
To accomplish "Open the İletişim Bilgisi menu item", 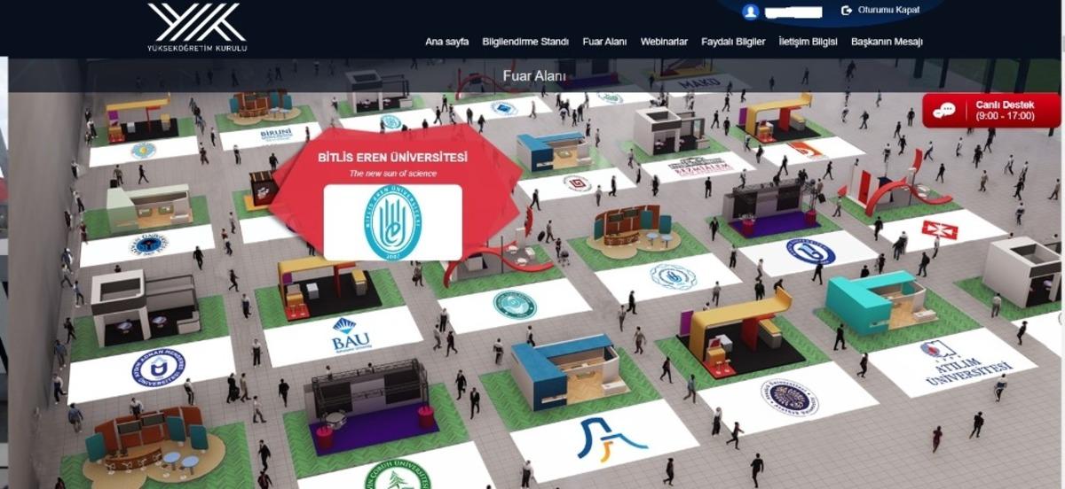I will tap(808, 42).
